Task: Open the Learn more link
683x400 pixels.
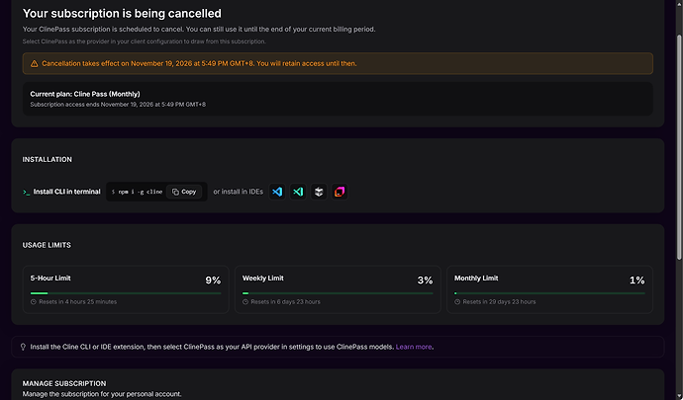Action: (x=414, y=347)
